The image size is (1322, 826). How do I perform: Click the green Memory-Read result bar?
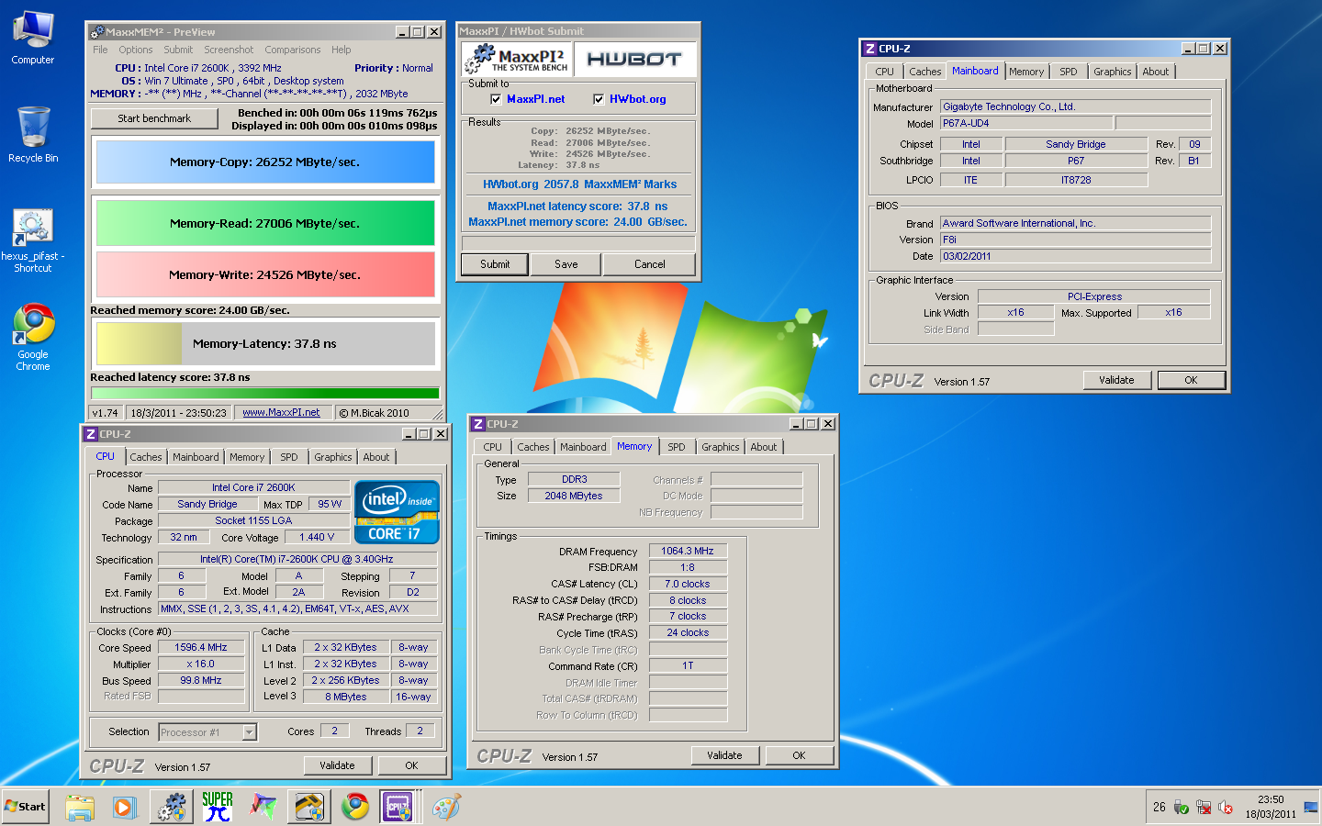click(265, 223)
